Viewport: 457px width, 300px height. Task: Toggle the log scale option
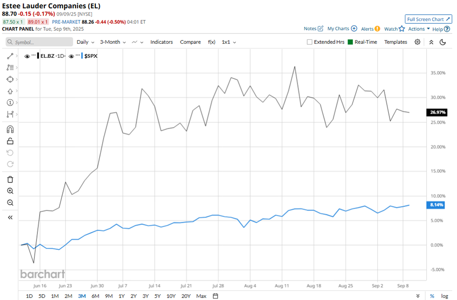444,296
